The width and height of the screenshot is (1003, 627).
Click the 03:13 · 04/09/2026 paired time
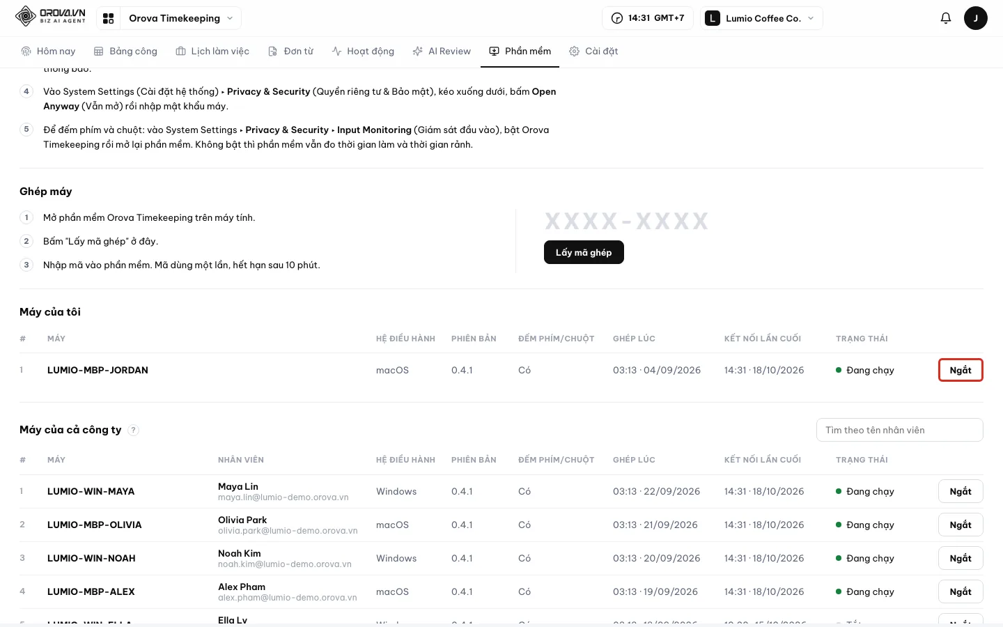coord(657,370)
